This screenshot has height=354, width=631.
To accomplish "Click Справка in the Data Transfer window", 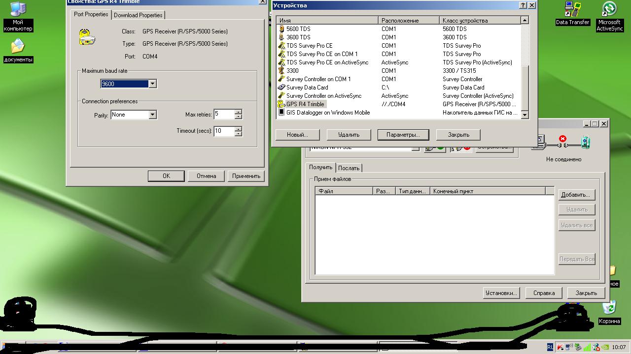I will pyautogui.click(x=544, y=293).
